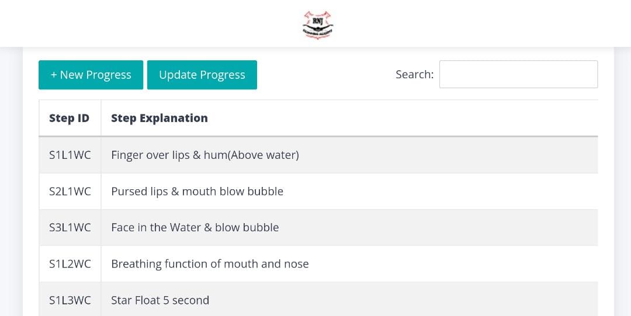This screenshot has height=316, width=631.
Task: Click the plus sign on New Progress
Action: click(x=54, y=75)
